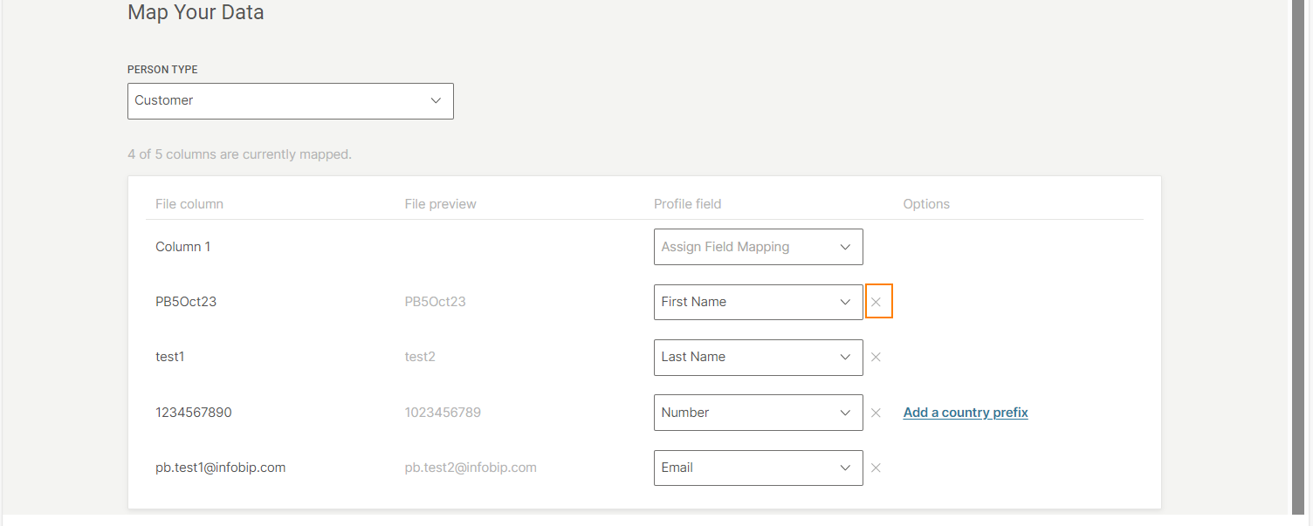Click the Options column header
1313x526 pixels.
pos(926,204)
